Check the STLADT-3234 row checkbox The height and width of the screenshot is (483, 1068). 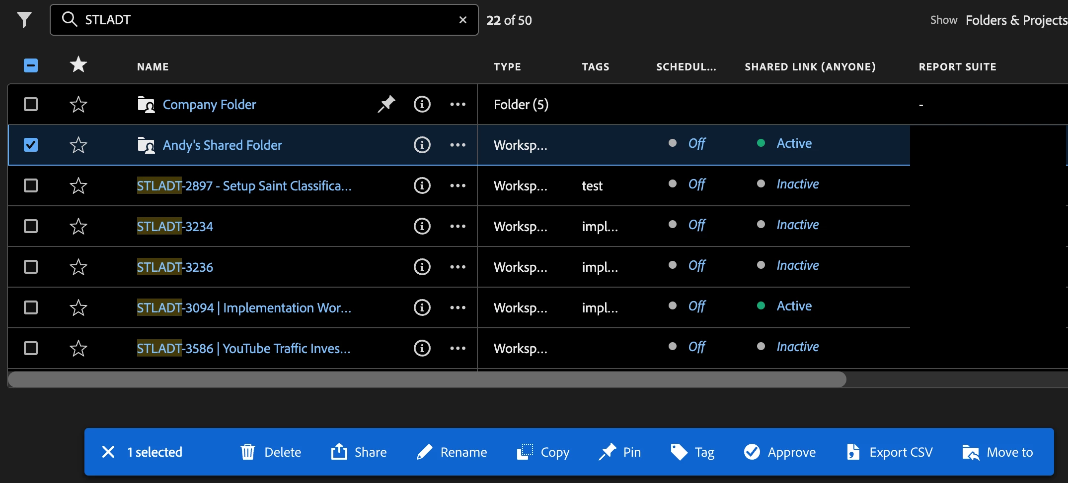point(31,226)
